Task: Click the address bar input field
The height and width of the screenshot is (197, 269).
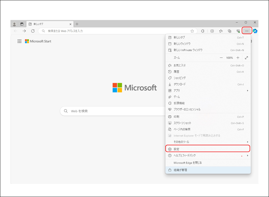Action: tap(118, 31)
